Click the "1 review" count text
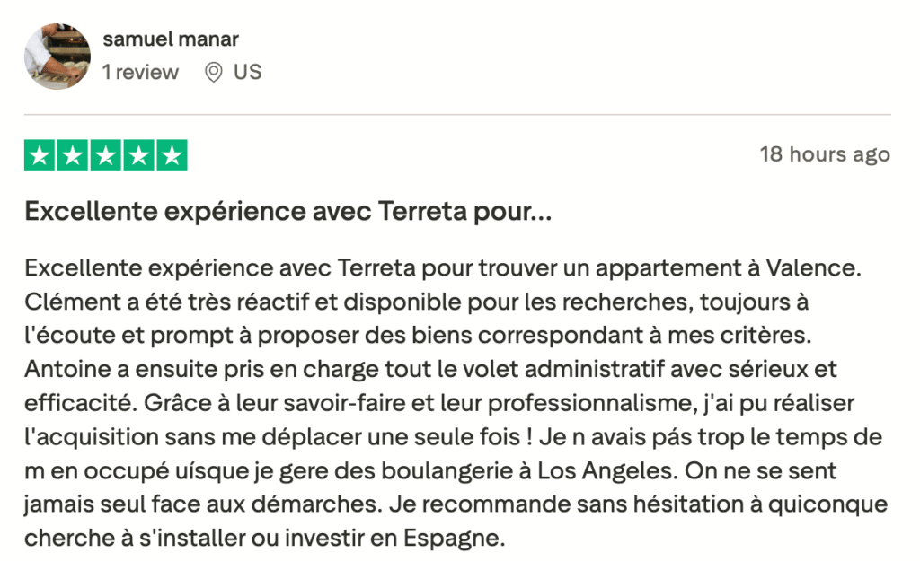 (x=140, y=73)
